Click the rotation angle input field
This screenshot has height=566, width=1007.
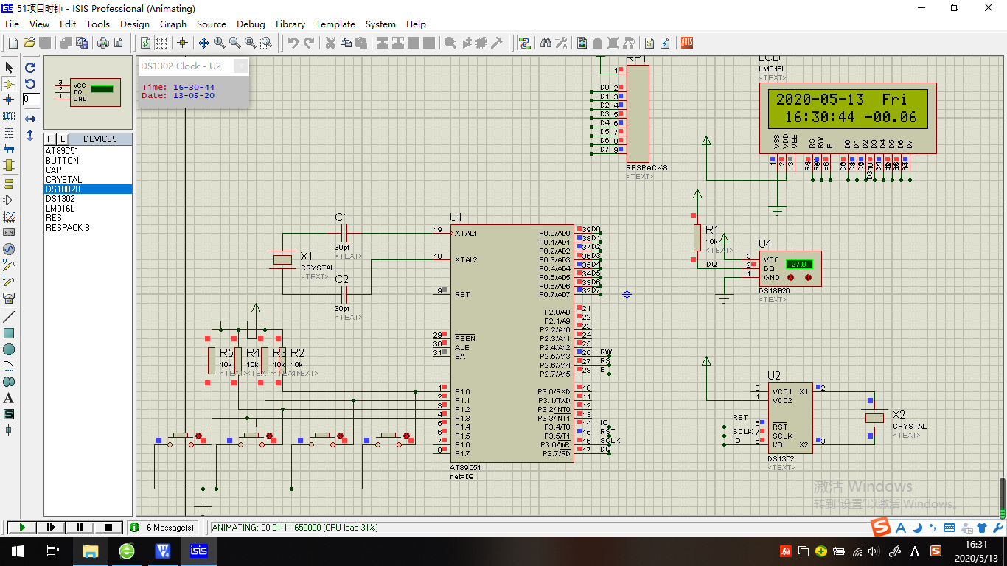(x=31, y=99)
